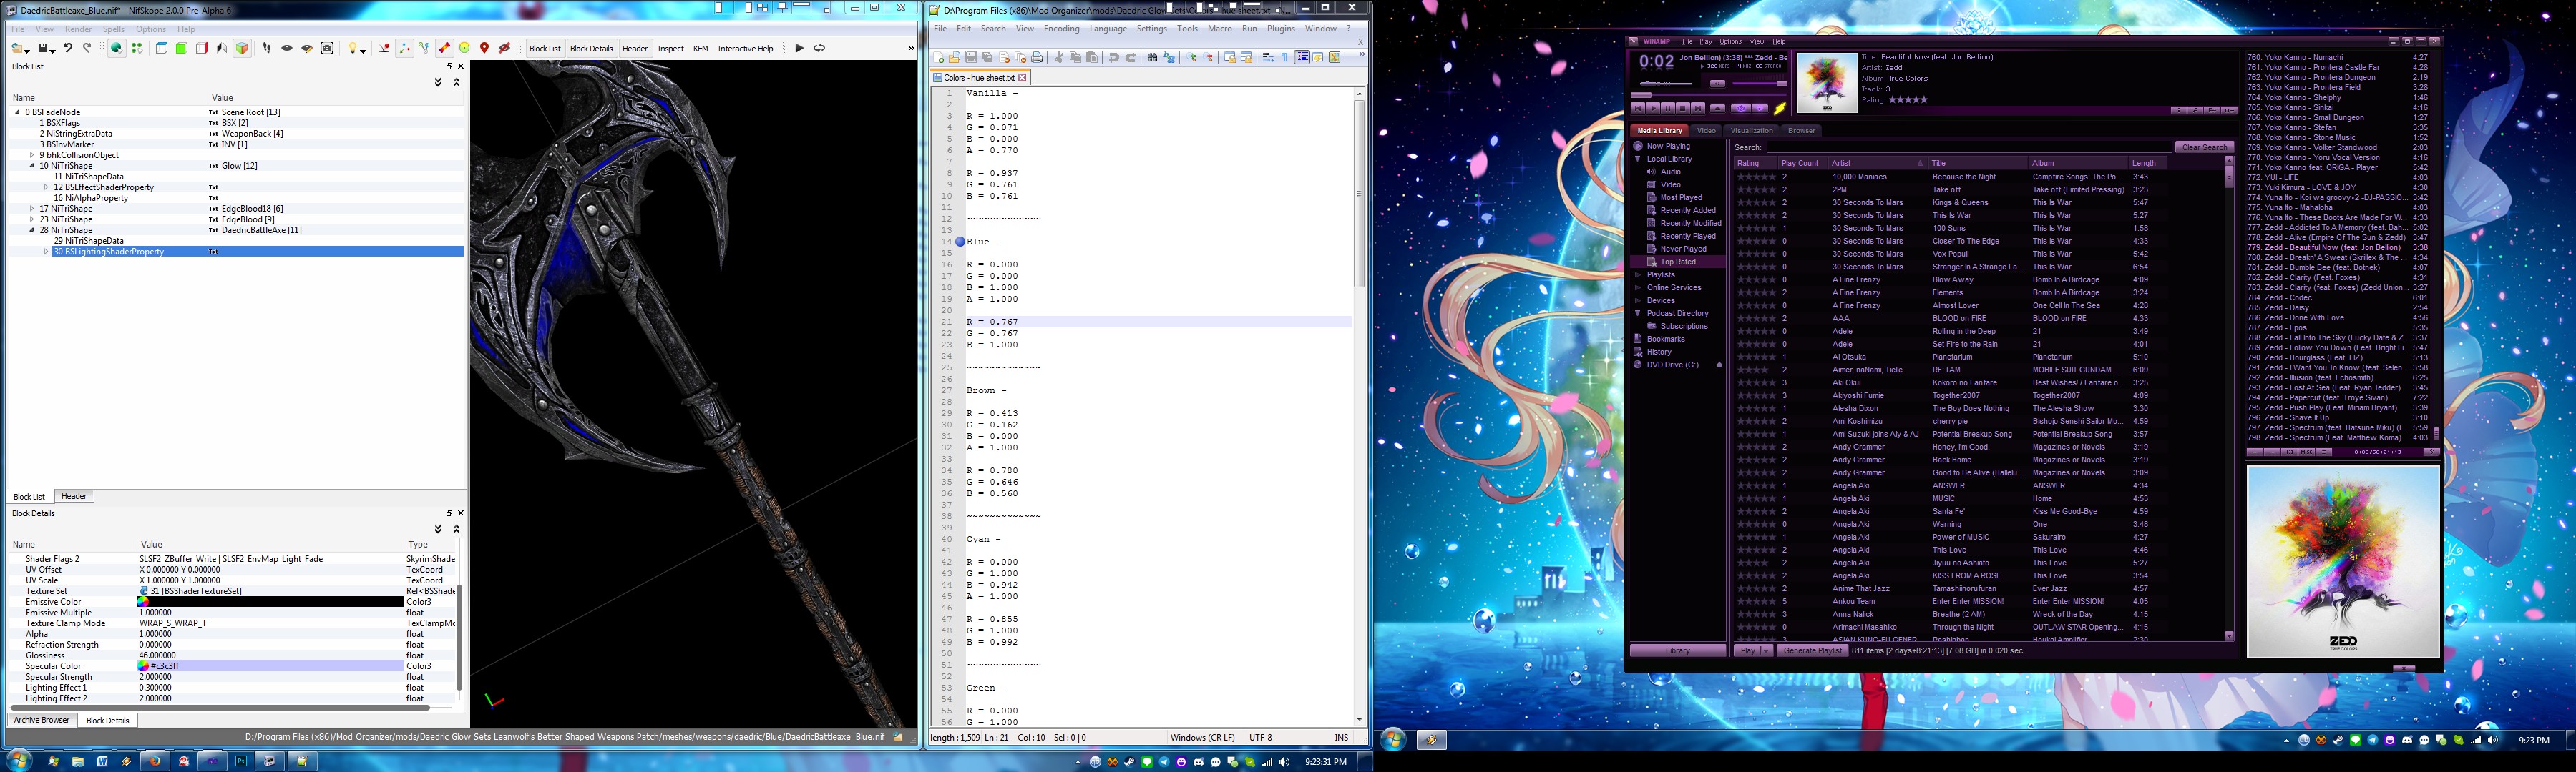Collapse the 10 NiTriShape Glow node
The image size is (2576, 772).
click(31, 166)
